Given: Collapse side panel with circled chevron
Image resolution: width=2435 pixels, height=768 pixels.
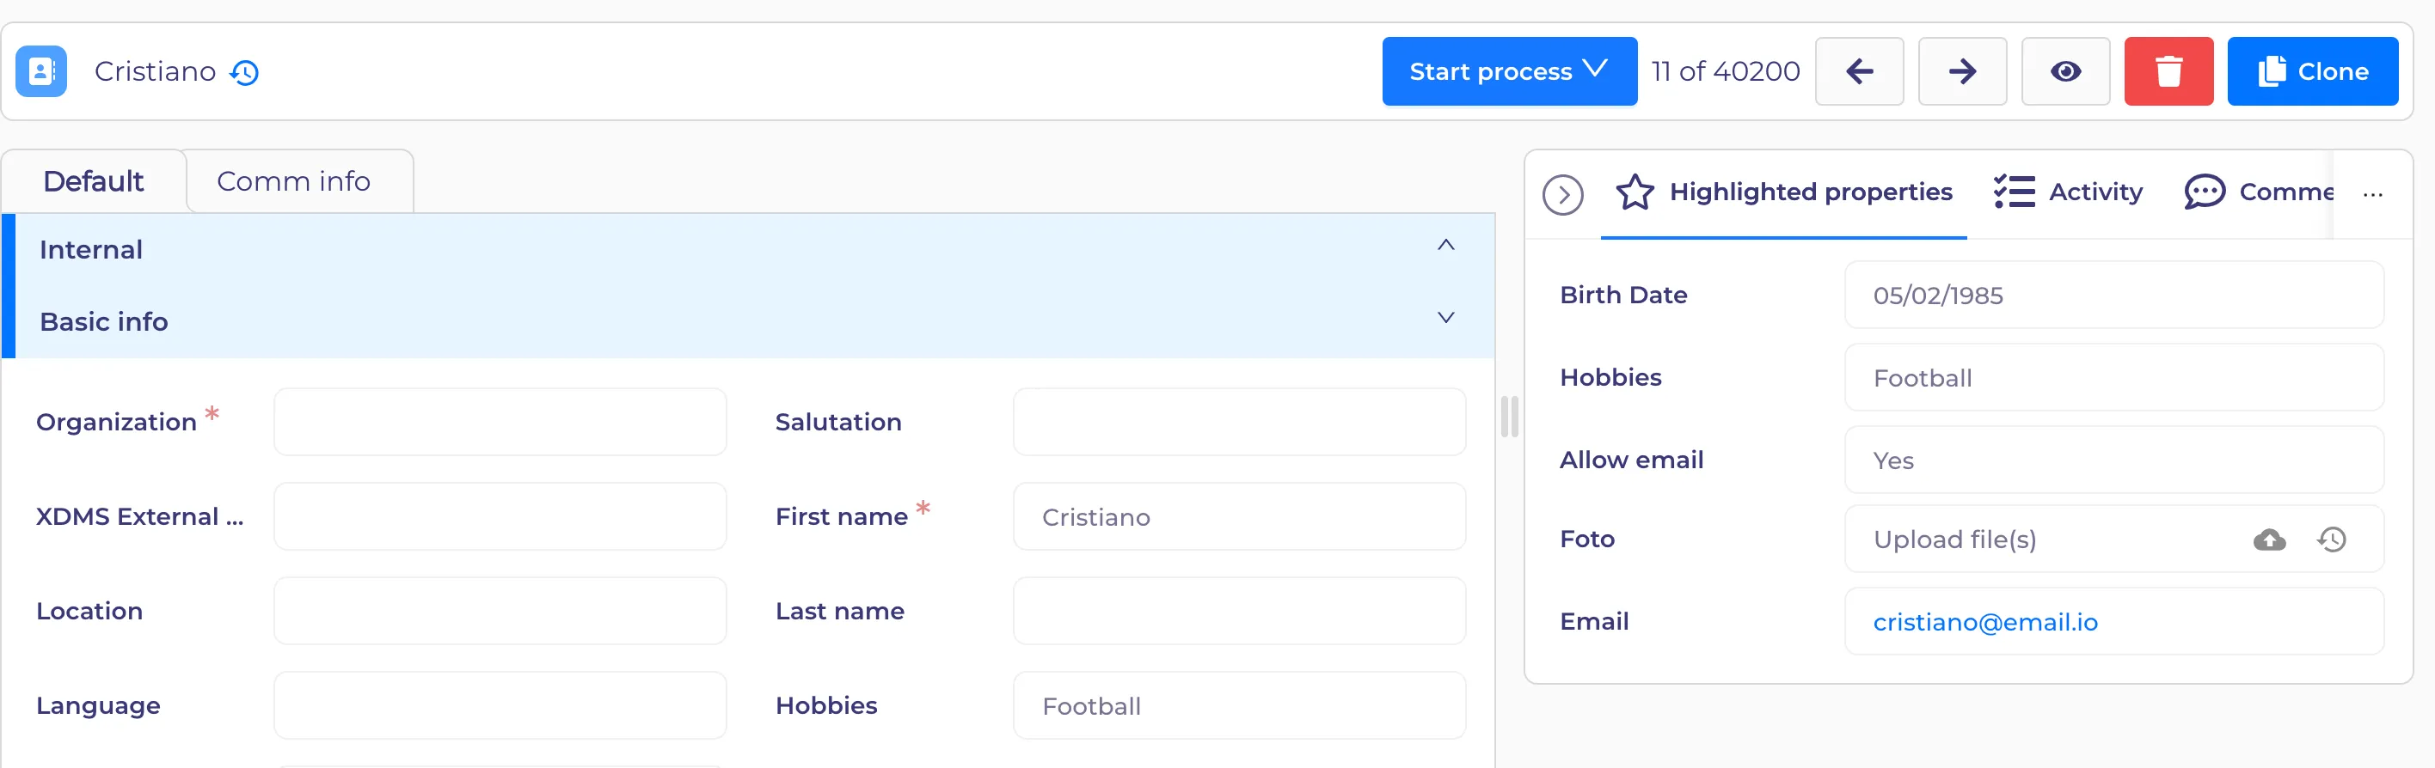Looking at the screenshot, I should coord(1562,195).
